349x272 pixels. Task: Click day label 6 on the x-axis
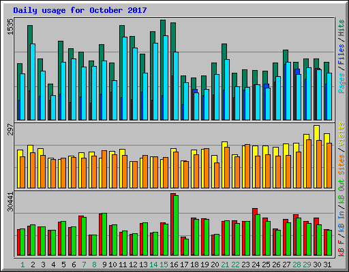[74, 265]
